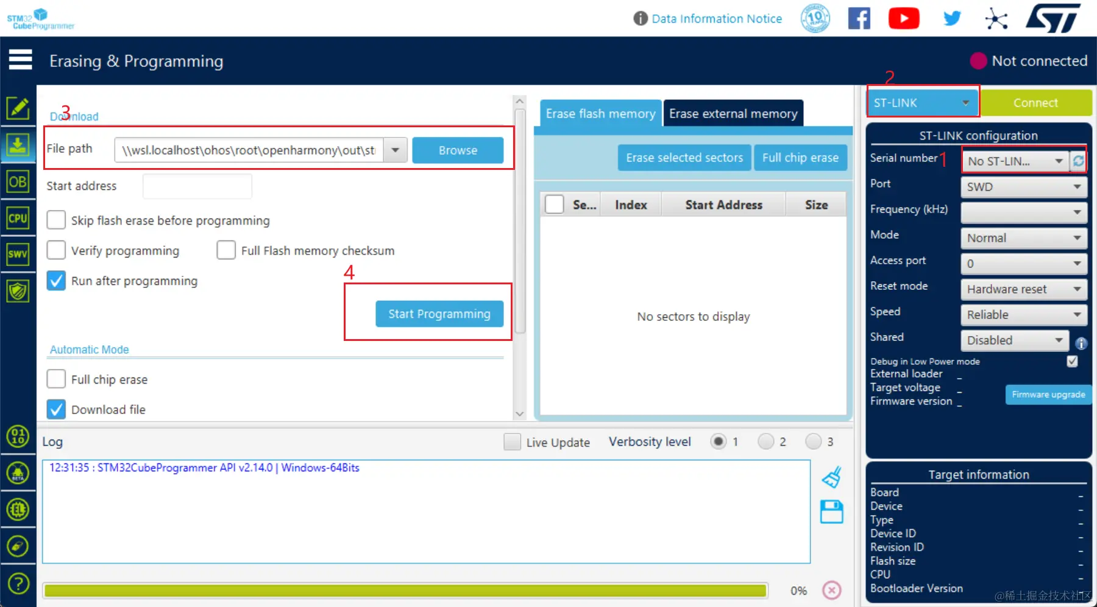Enable Full chip erase in Automatic Mode

[56, 379]
